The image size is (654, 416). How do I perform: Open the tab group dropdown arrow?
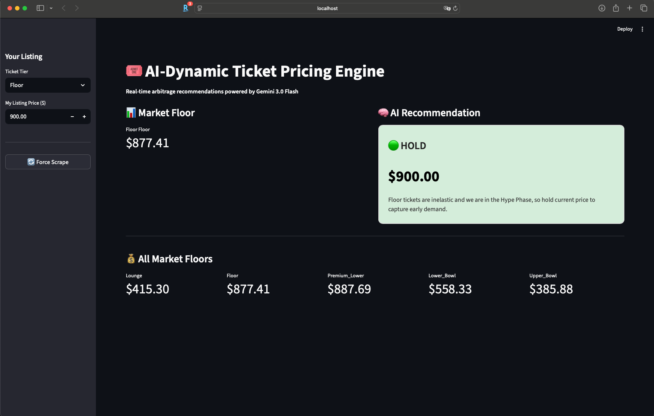point(51,8)
